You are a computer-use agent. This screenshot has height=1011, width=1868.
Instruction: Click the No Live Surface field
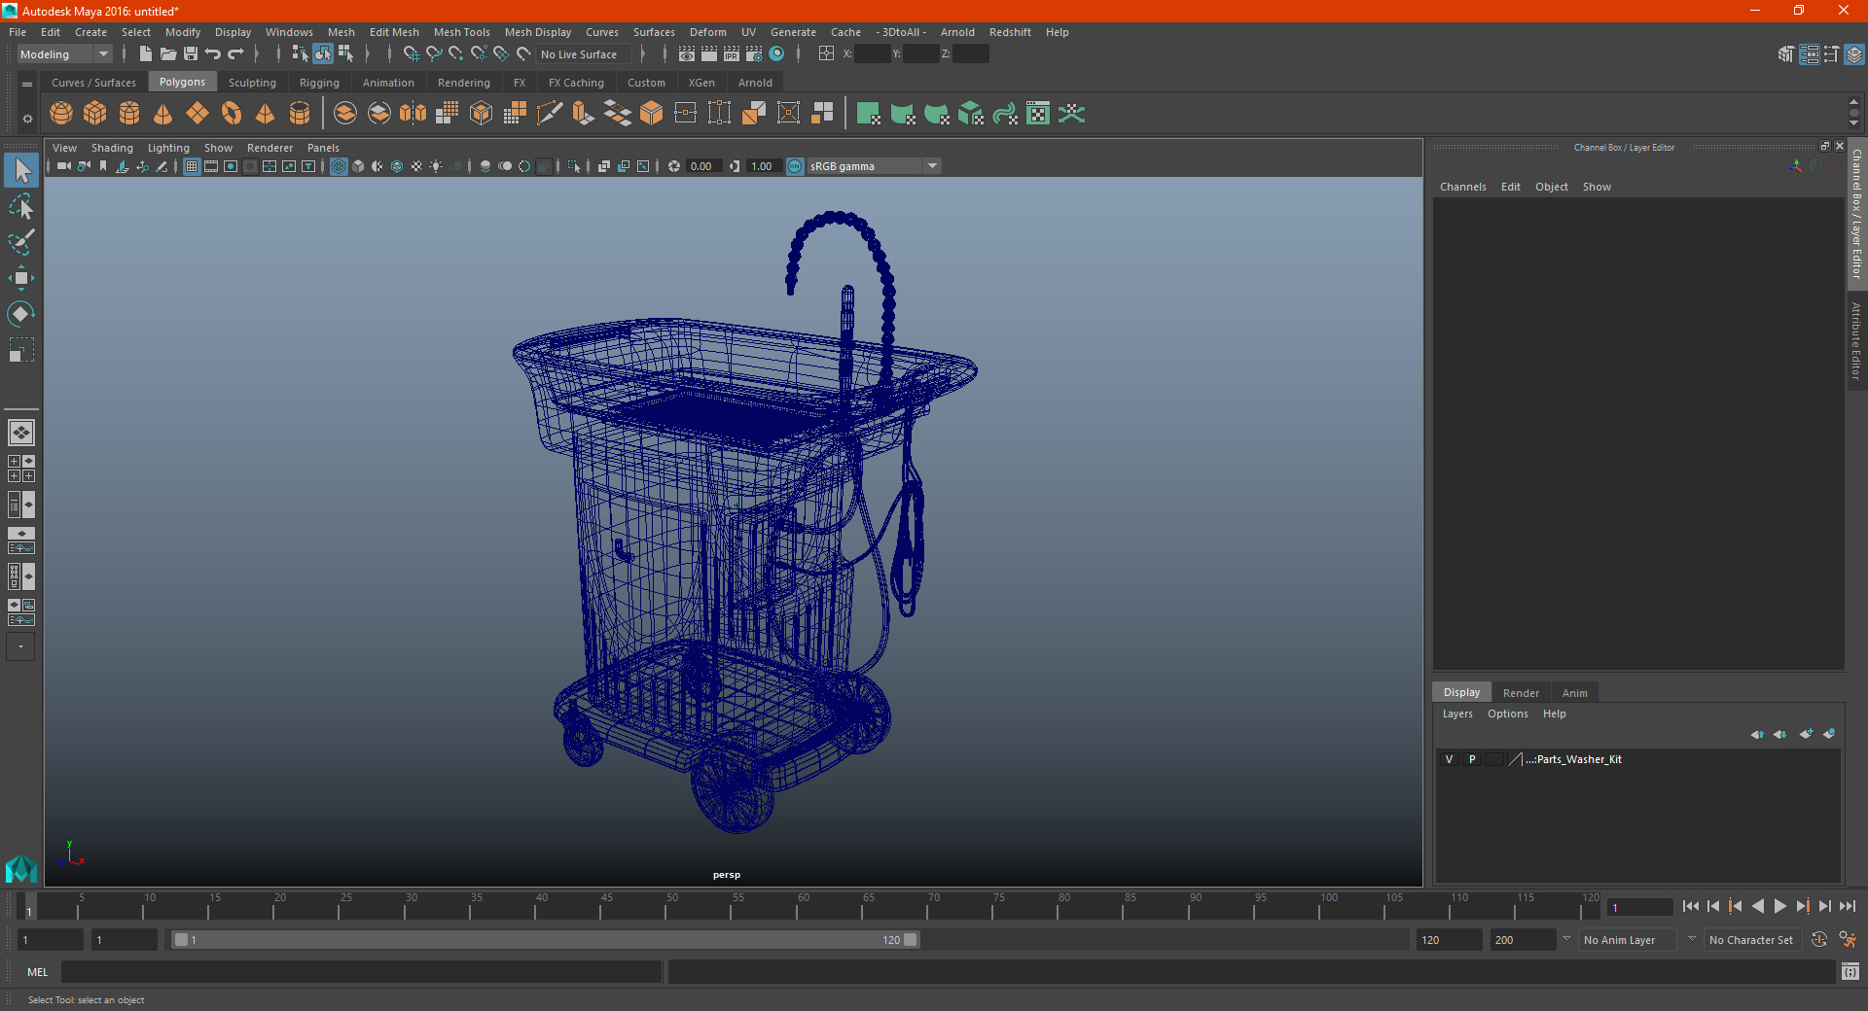(585, 54)
